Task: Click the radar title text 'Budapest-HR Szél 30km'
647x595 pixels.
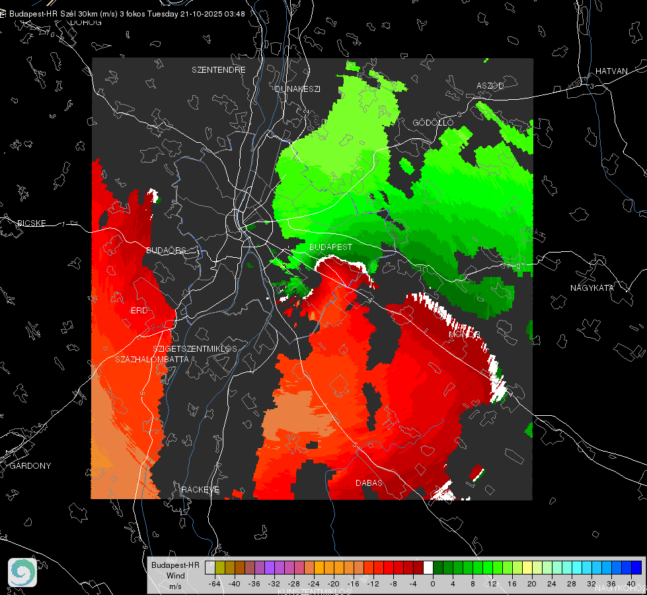Action: (54, 14)
